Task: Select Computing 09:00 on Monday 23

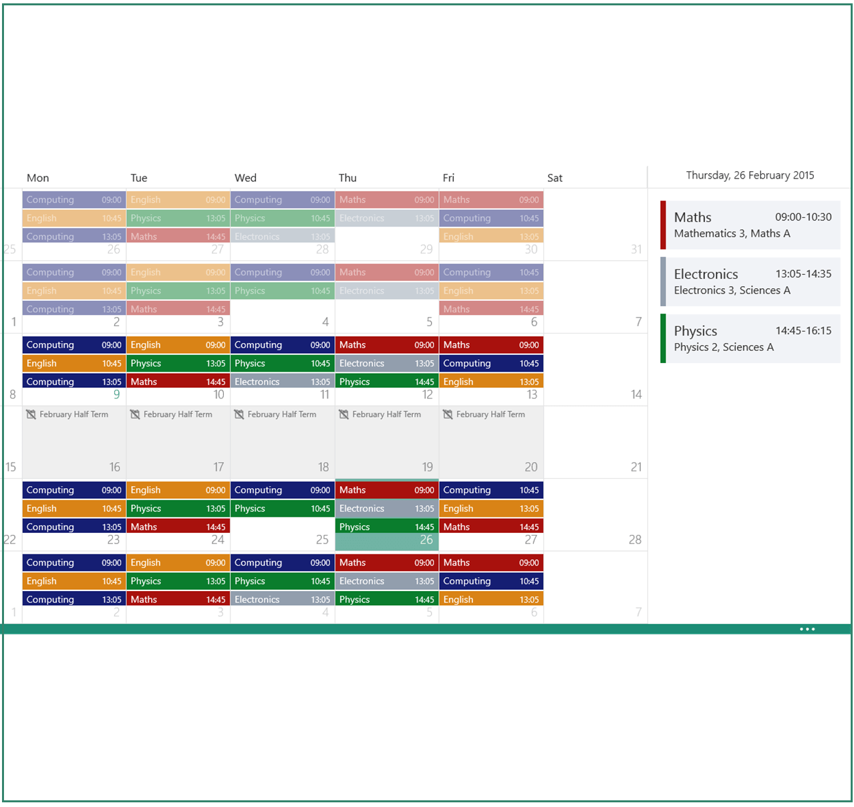Action: coord(74,490)
